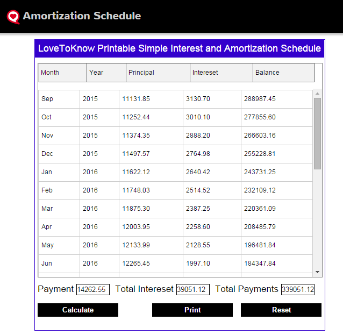This screenshot has width=343, height=335.
Task: Click the Dec 2015 balance 255228.81
Action: click(x=260, y=154)
